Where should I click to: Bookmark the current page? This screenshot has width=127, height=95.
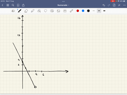click(18, 5)
